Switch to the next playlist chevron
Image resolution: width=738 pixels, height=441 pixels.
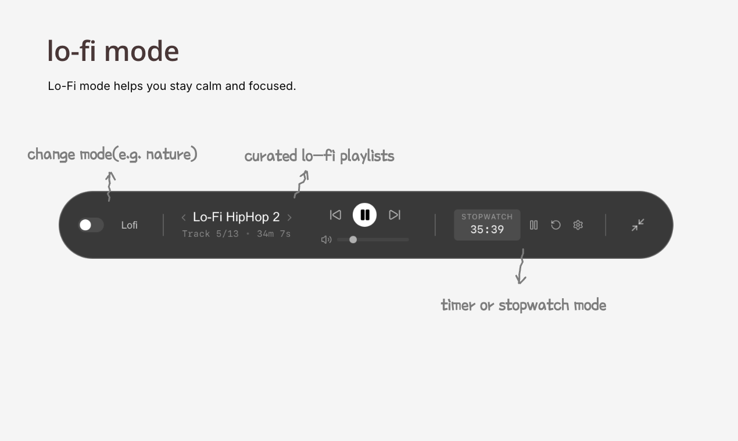pyautogui.click(x=289, y=218)
